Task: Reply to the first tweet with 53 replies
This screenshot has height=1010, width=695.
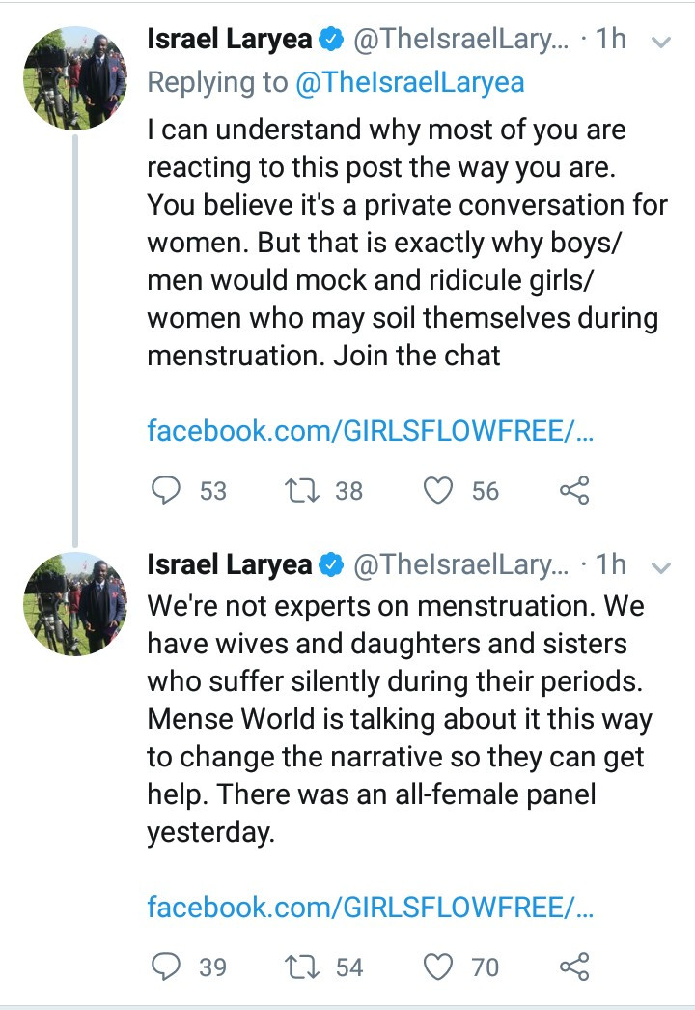Action: [165, 490]
